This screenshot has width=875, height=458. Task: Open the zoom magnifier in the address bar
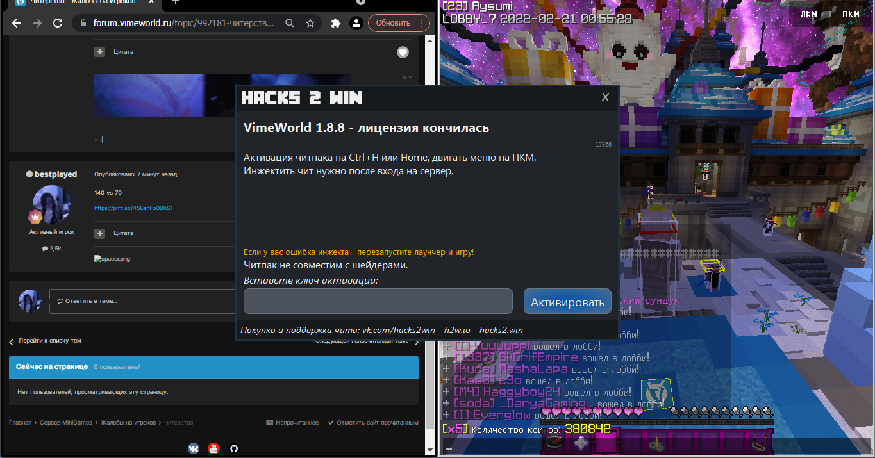(290, 23)
